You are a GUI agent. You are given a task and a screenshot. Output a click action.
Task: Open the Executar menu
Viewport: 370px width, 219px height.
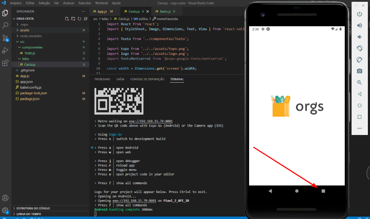click(85, 3)
